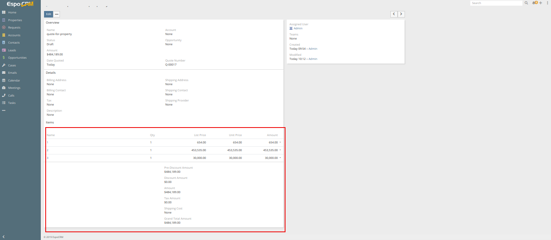Click into the global Search field
This screenshot has width=551, height=240.
(x=496, y=3)
